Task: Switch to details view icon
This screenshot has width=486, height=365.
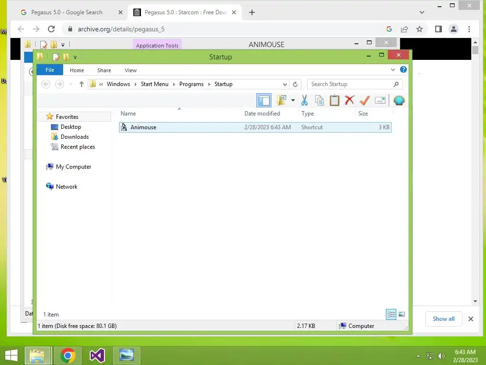Action: point(391,314)
